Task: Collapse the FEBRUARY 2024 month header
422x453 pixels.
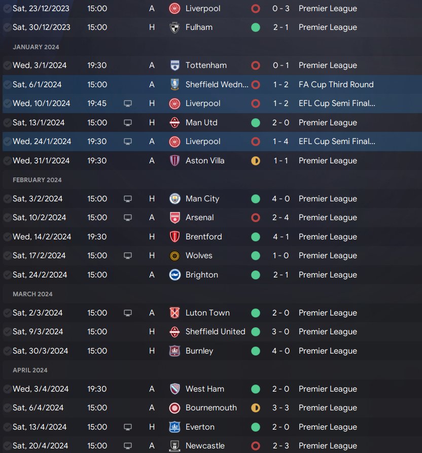Action: pos(37,180)
